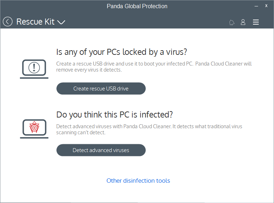The height and width of the screenshot is (203, 274).
Task: Open the hamburger menu
Action: coord(256,22)
